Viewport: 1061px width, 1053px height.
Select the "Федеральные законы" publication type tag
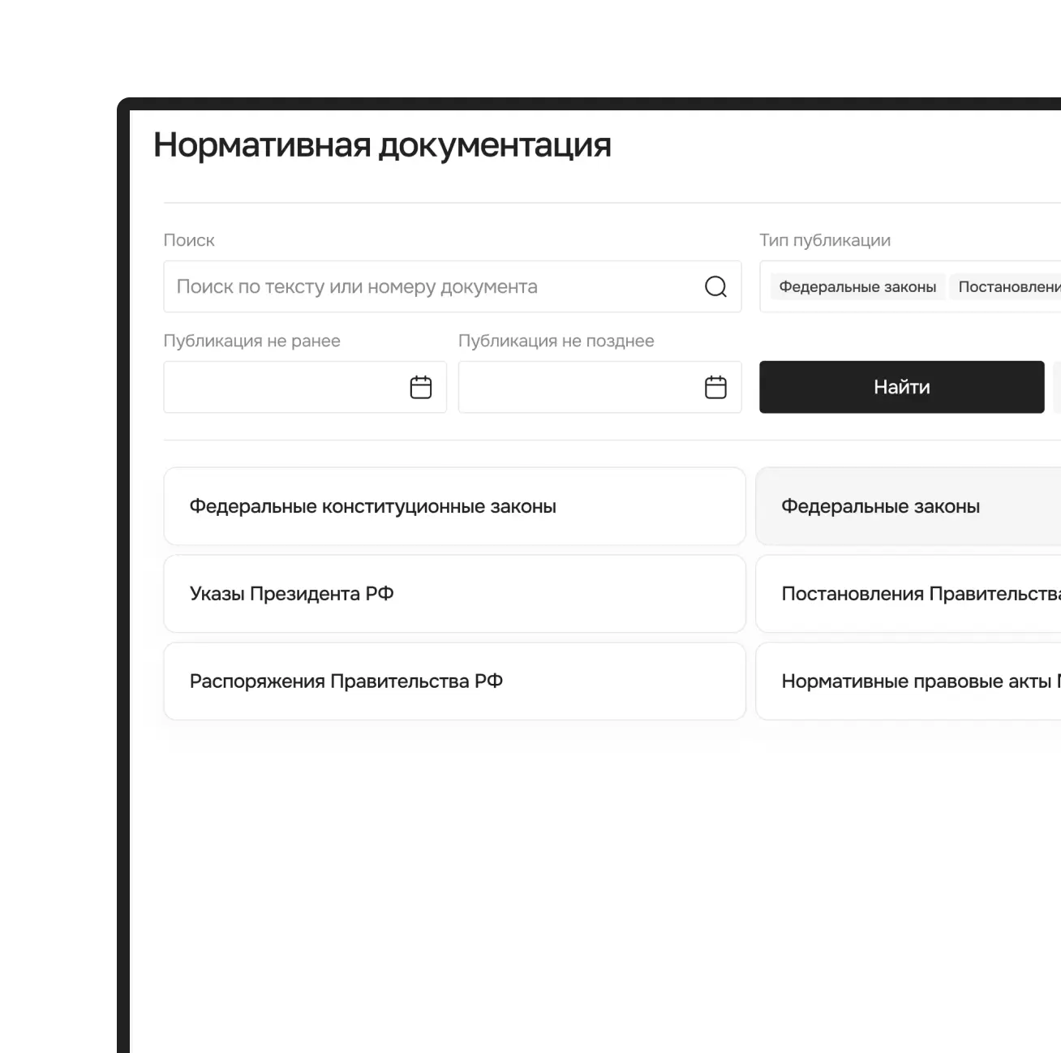point(857,286)
